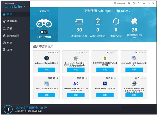Click the 工具 tools icon

4,50
